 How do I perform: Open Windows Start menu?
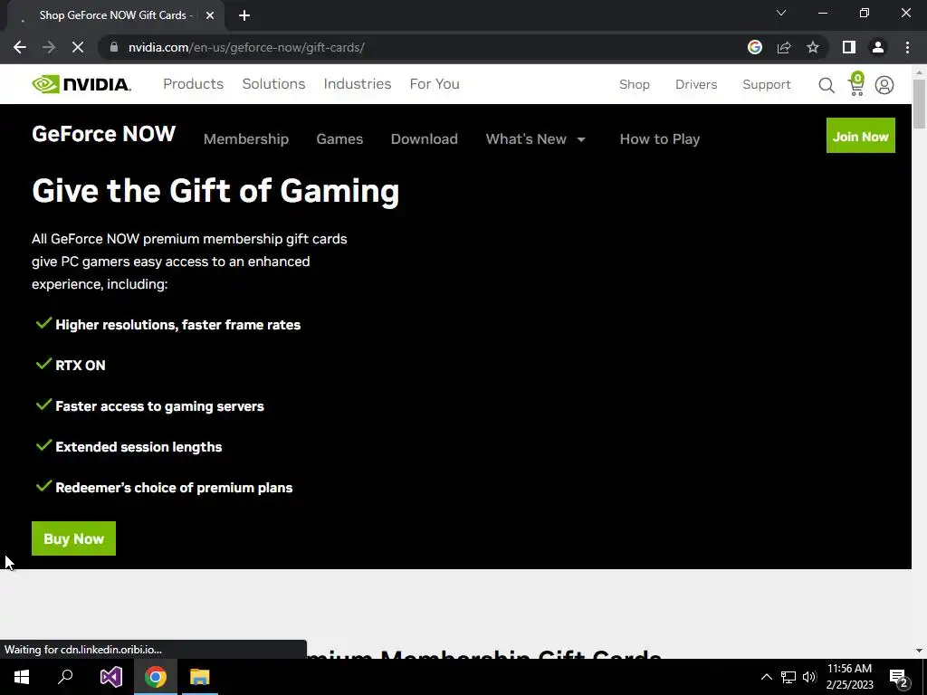(22, 677)
